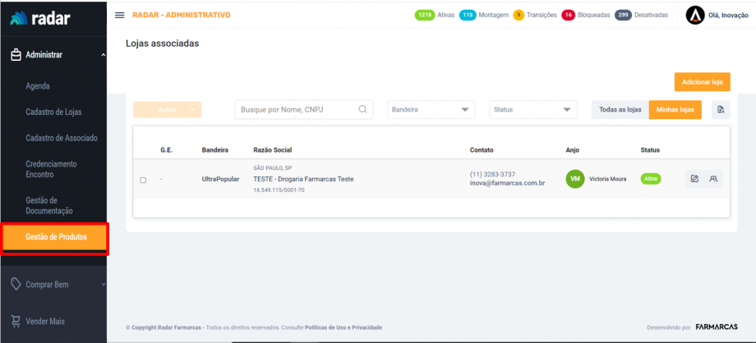756x343 pixels.
Task: Go to Cadastro de Lojas
Action: (x=53, y=112)
